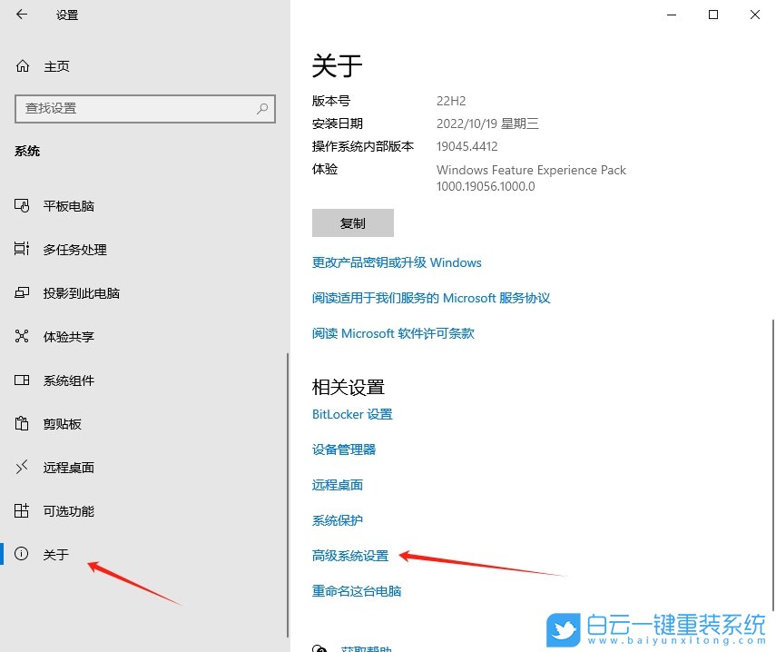Screen dimensions: 776x652
Task: Open BitLocker 设置
Action: point(352,414)
